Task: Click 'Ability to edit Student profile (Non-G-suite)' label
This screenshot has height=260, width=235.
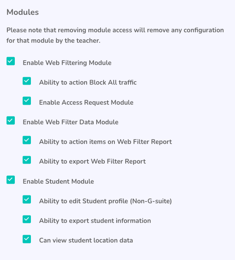Action: tap(105, 201)
